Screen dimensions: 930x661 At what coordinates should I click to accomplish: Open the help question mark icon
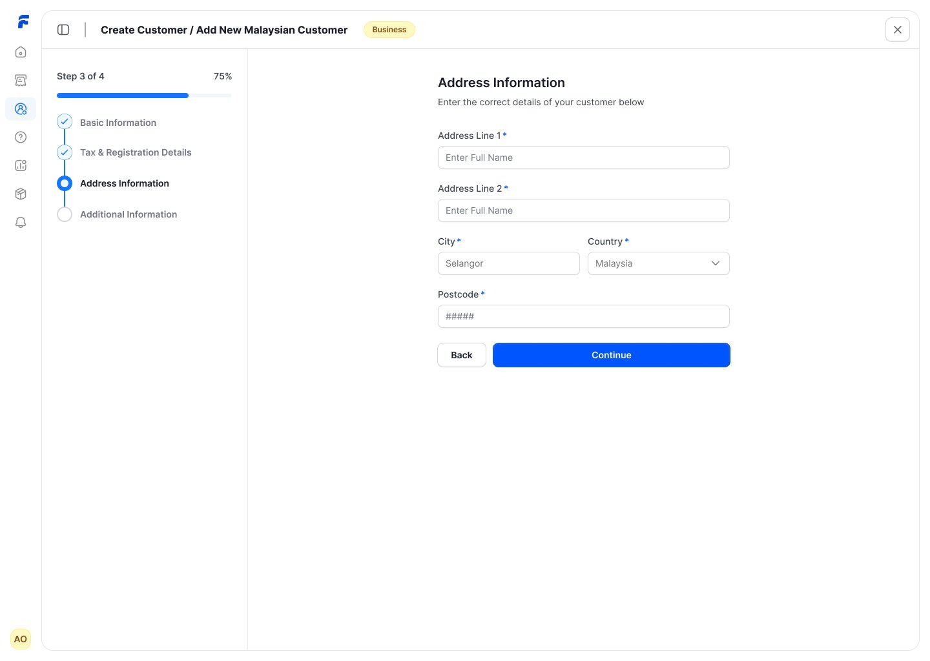(21, 137)
